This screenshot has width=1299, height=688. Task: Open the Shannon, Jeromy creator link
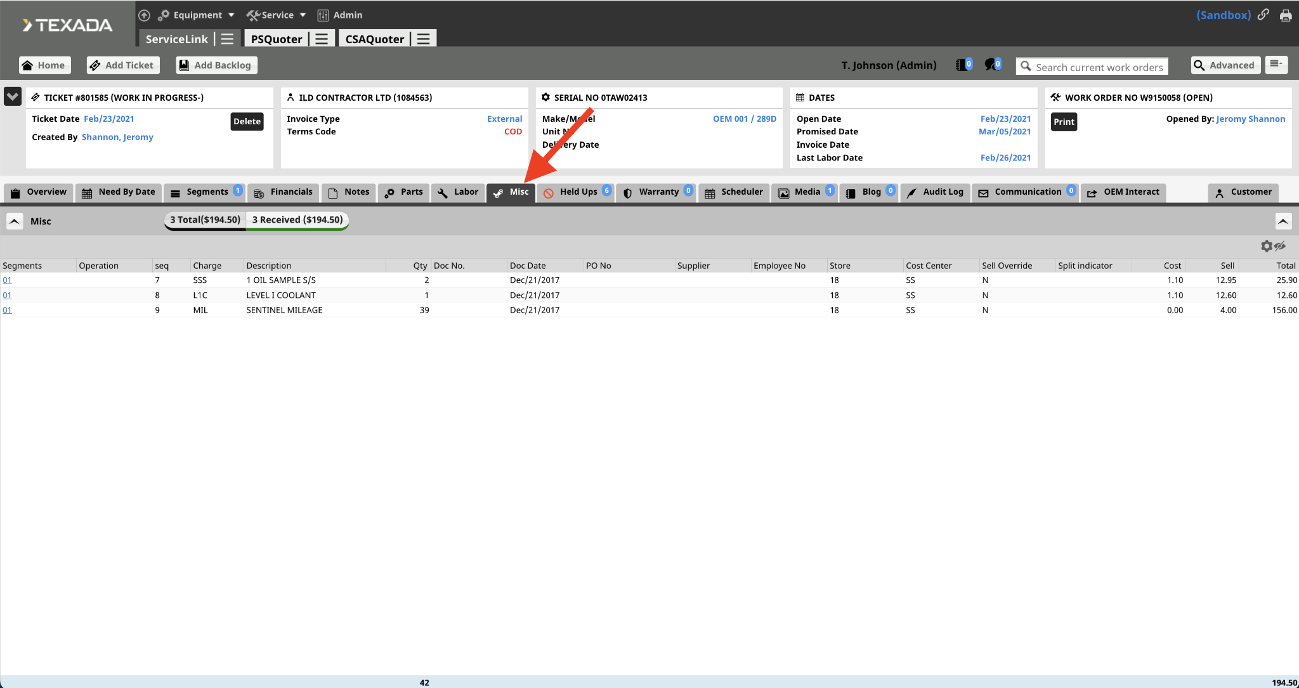pos(117,137)
